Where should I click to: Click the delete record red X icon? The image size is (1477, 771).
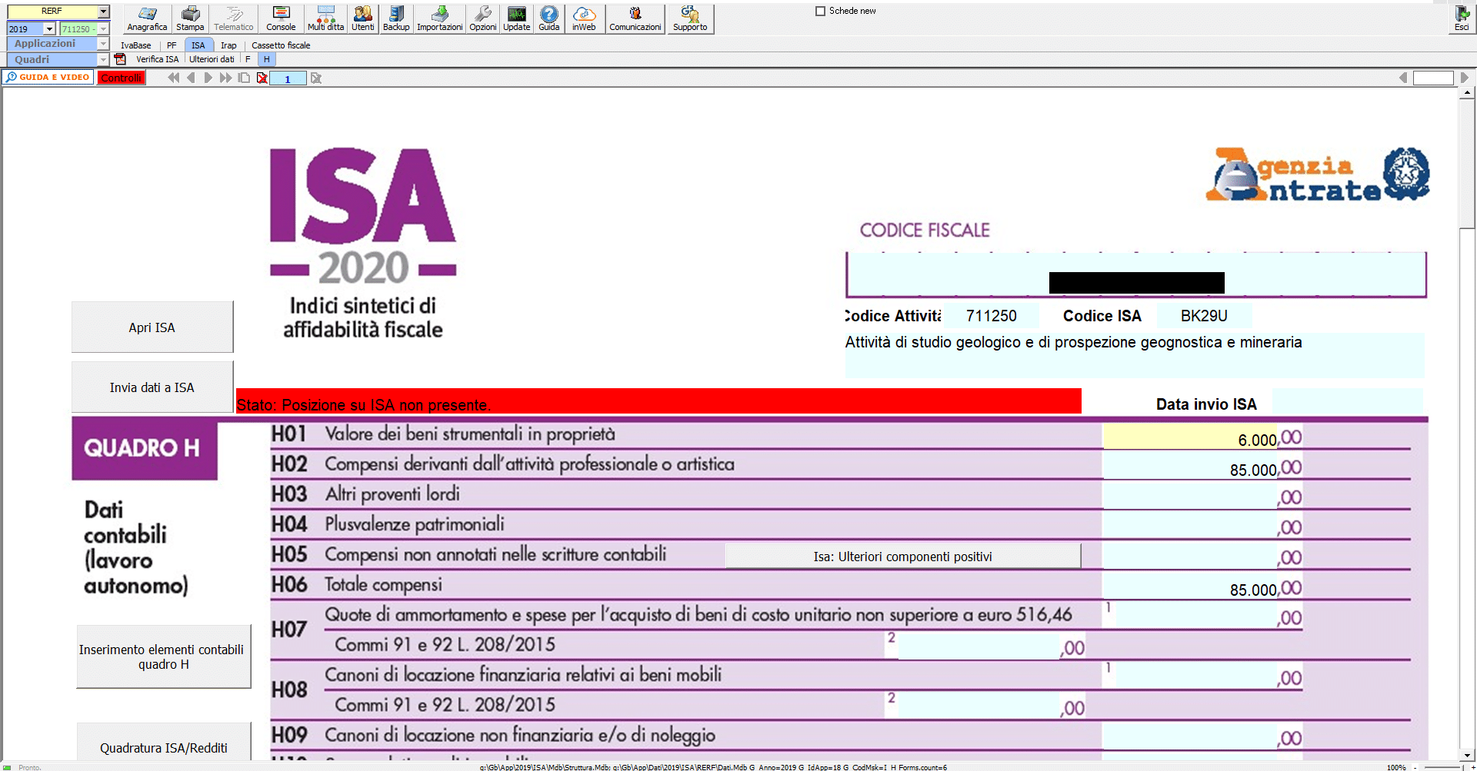pyautogui.click(x=262, y=78)
